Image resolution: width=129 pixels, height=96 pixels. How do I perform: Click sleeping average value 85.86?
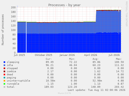(97, 62)
